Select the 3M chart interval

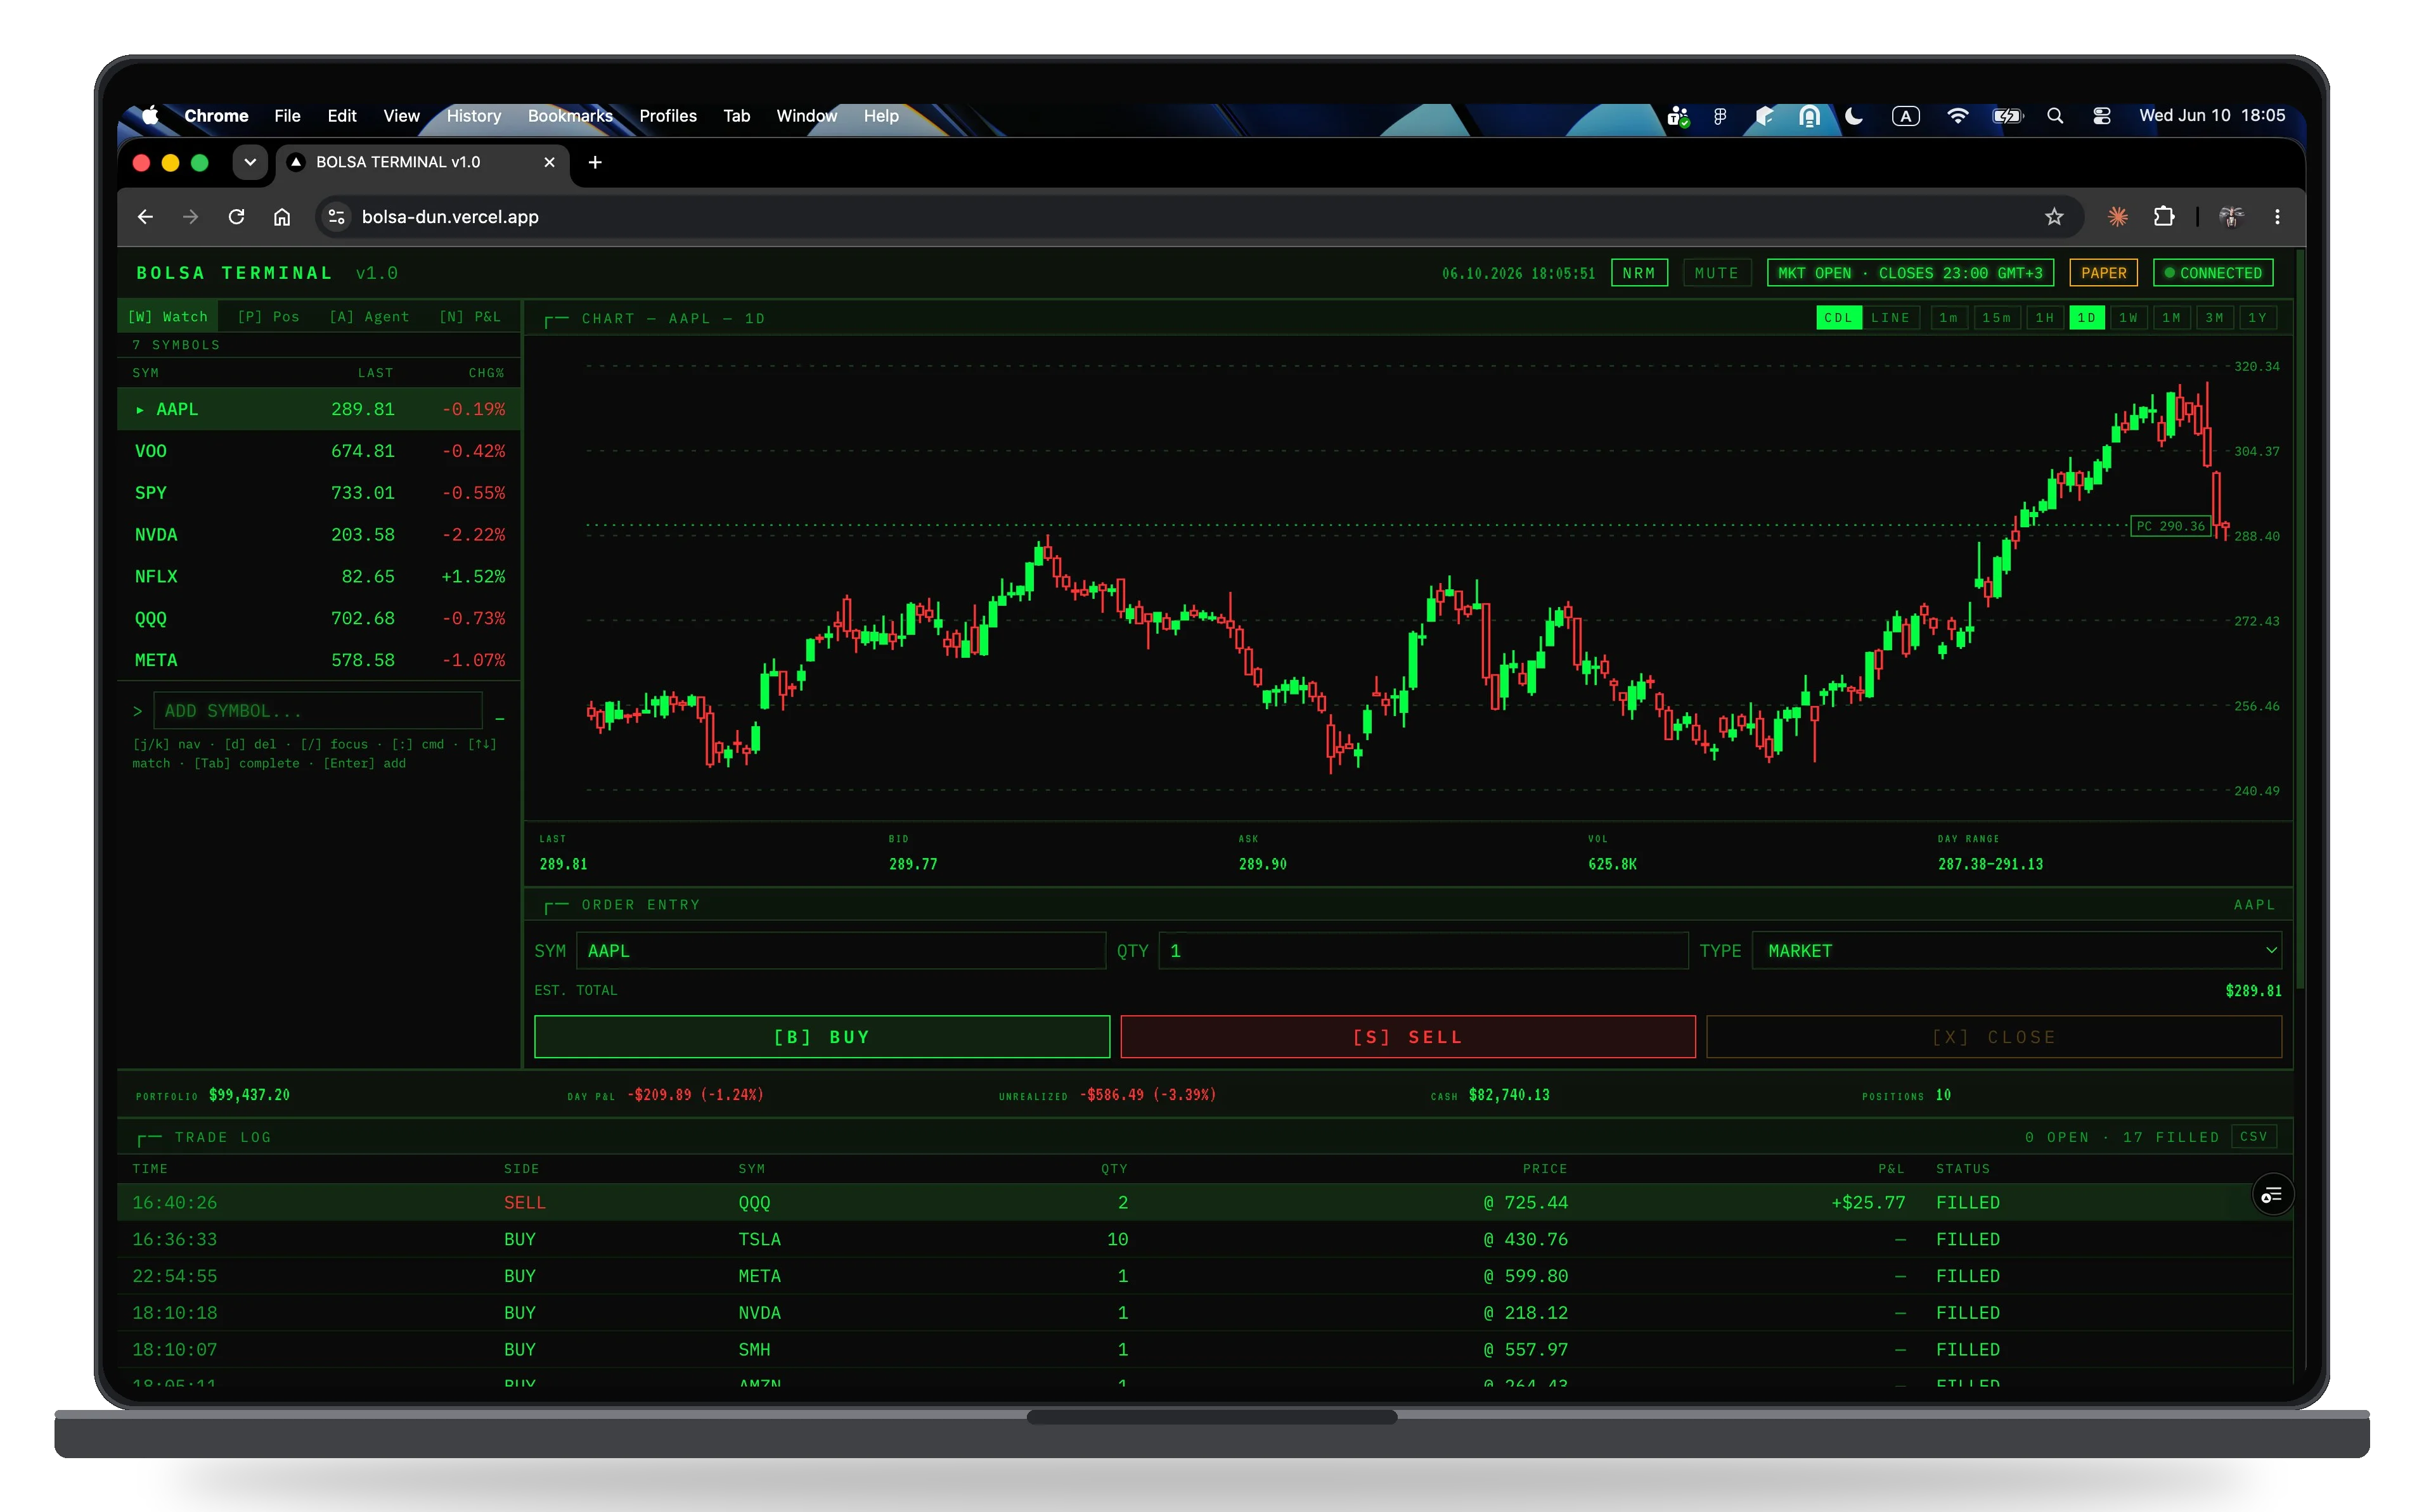(2214, 318)
